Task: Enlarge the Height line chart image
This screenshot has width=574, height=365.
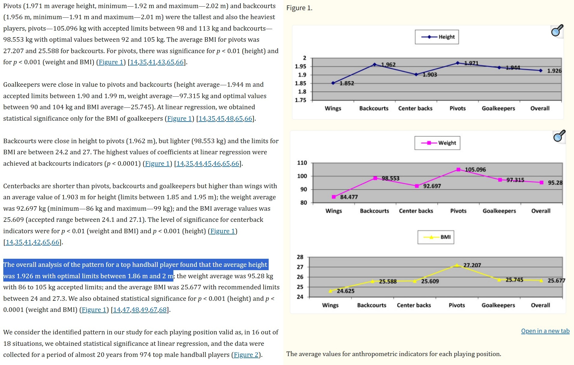Action: (428, 72)
